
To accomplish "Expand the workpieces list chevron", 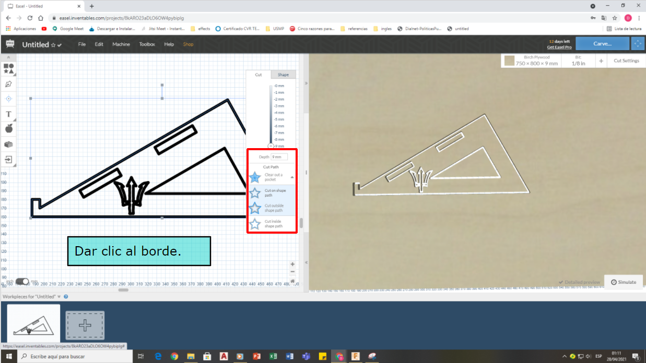I will (x=59, y=296).
